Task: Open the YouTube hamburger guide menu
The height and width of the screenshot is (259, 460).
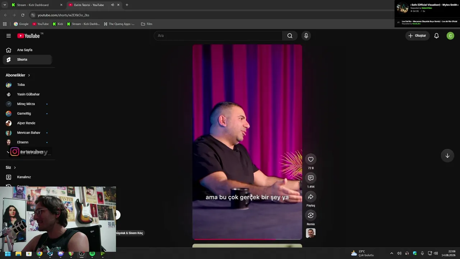Action: point(9,36)
